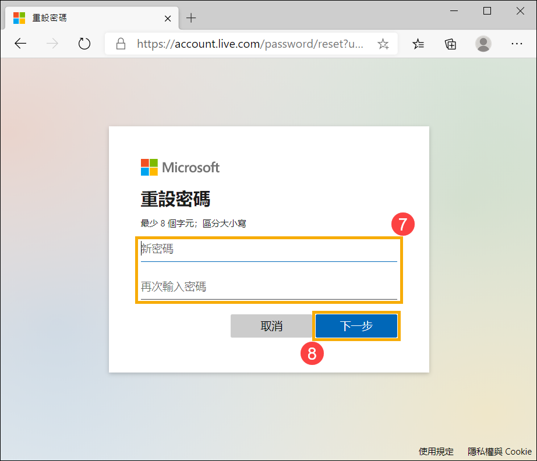Open the 隱私權與 Cookie link
The height and width of the screenshot is (461, 537).
(500, 452)
